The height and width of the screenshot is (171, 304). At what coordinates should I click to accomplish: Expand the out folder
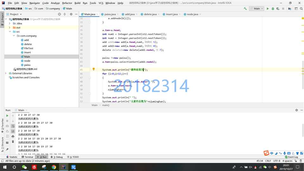click(9, 28)
